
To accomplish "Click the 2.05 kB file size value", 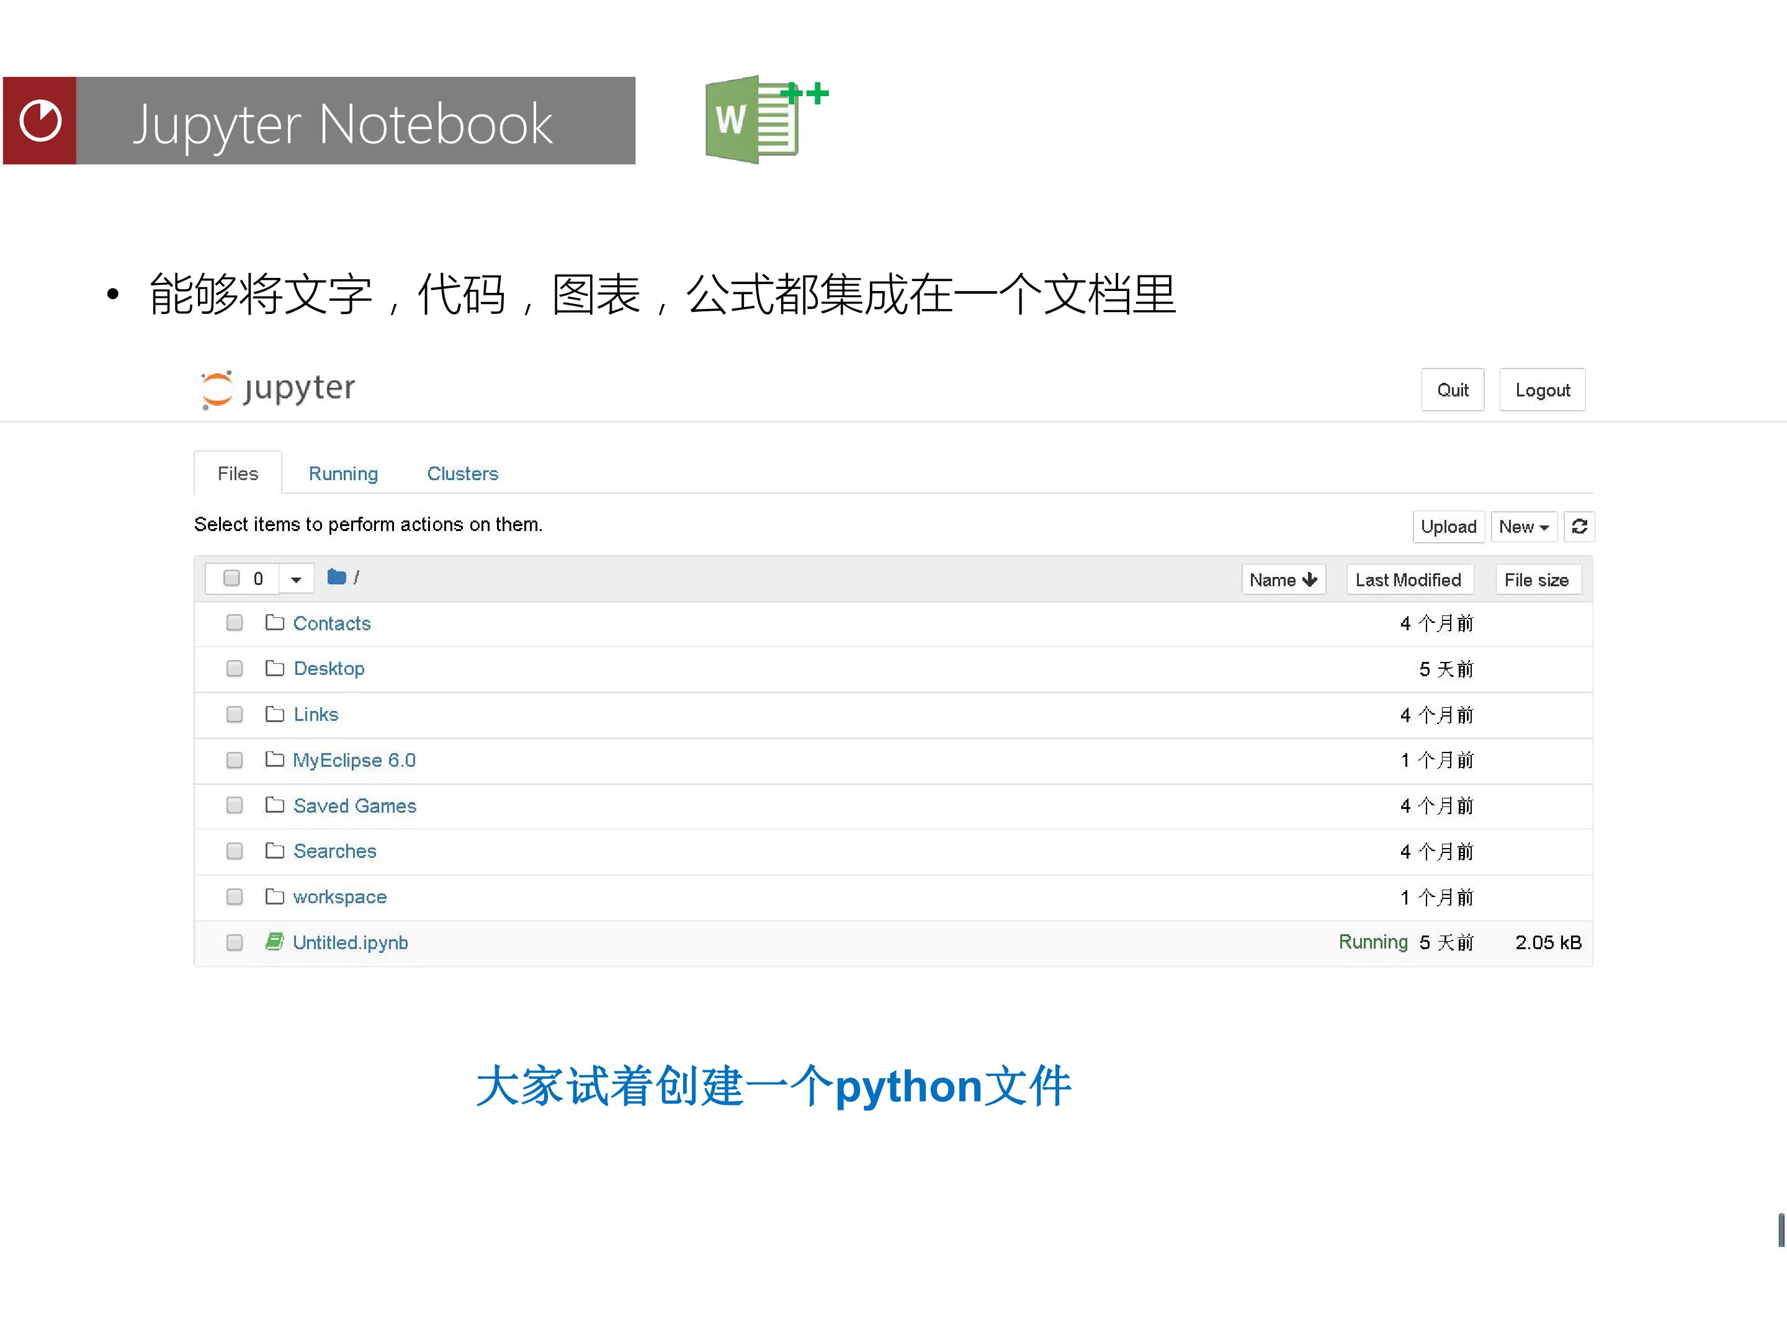I will [1548, 942].
